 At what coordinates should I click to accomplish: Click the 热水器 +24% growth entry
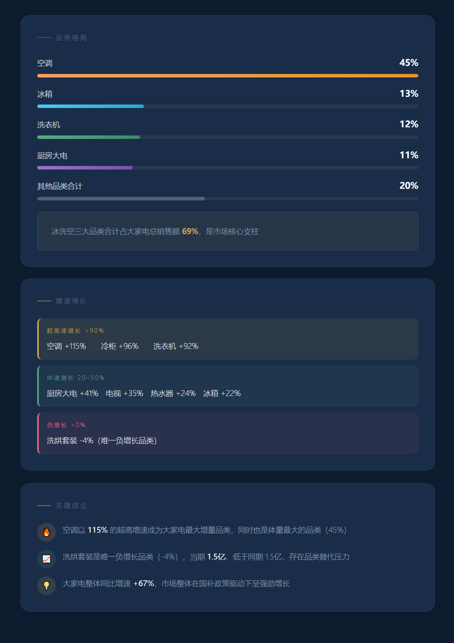click(173, 393)
